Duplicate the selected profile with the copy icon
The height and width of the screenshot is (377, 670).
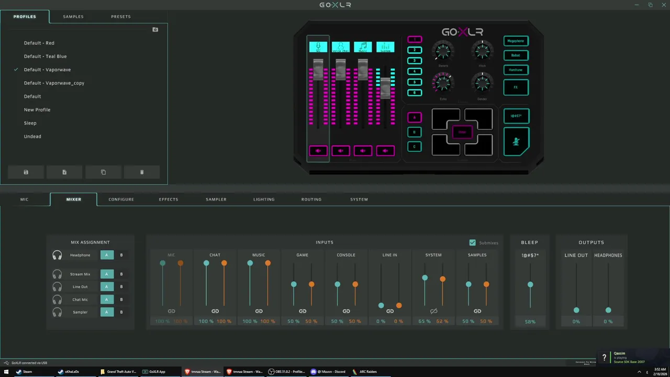point(103,172)
